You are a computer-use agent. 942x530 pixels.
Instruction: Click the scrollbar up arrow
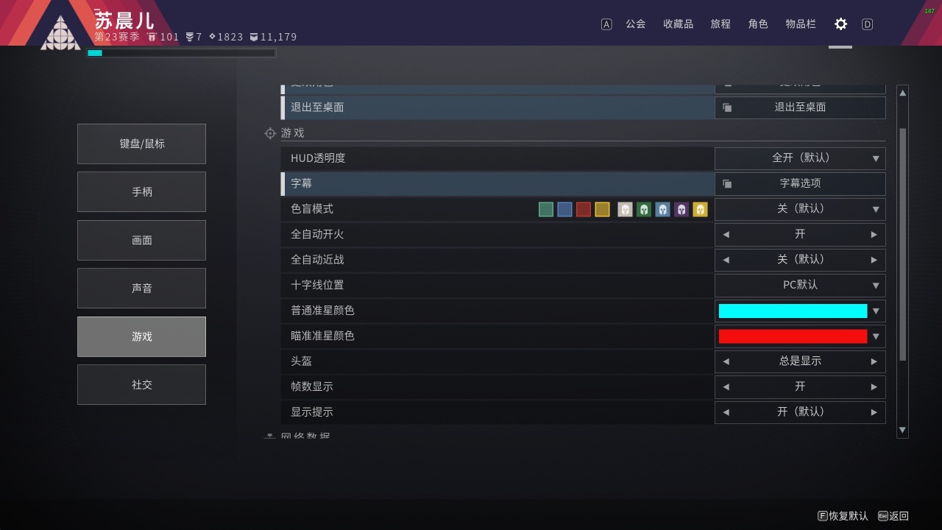coord(902,92)
